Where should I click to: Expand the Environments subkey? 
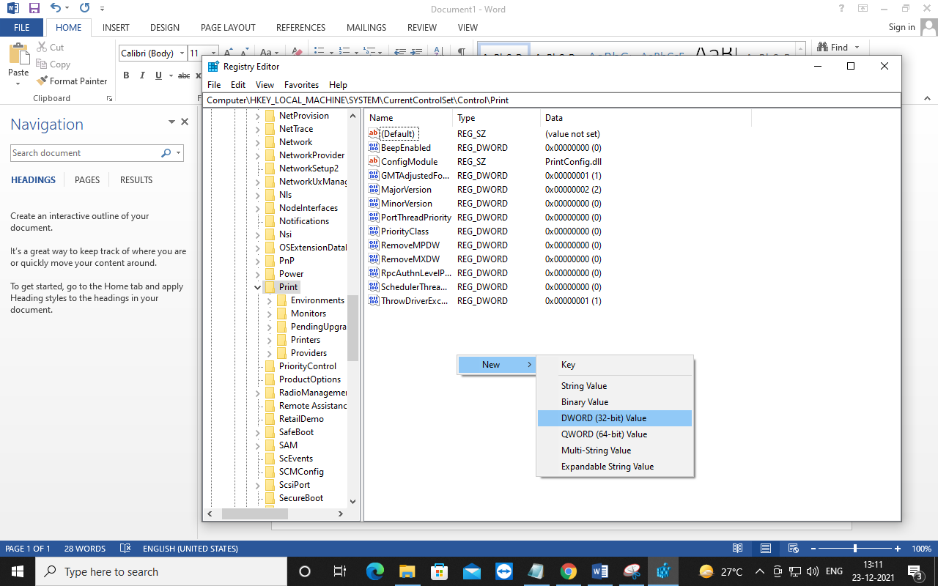click(270, 300)
